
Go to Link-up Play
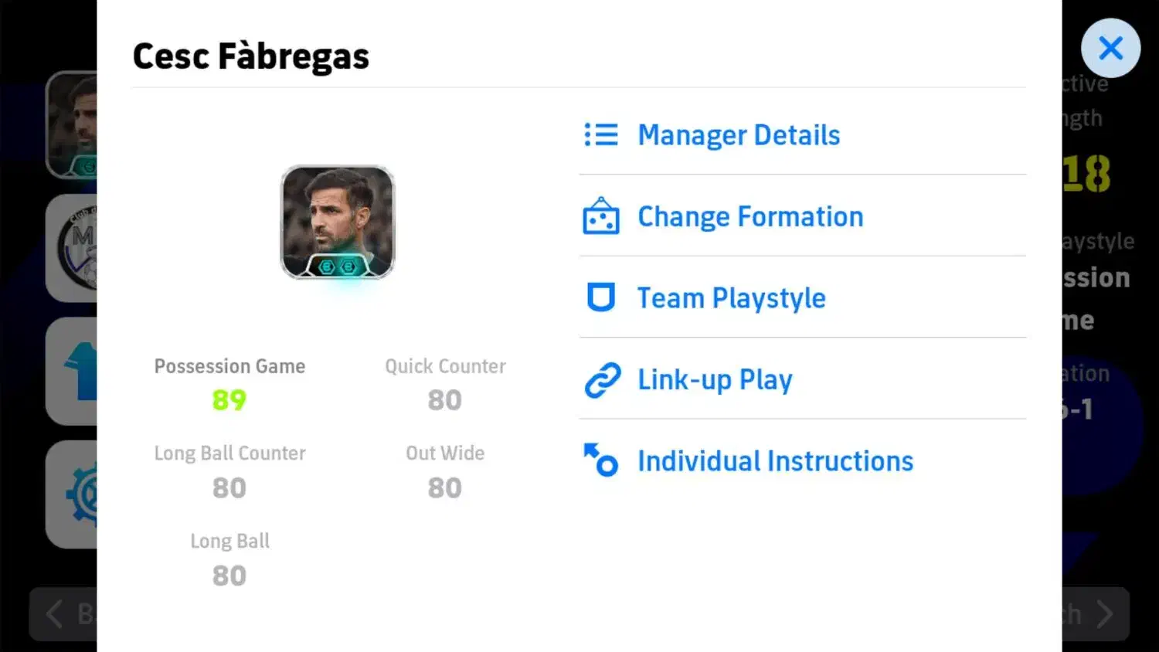[x=715, y=380]
